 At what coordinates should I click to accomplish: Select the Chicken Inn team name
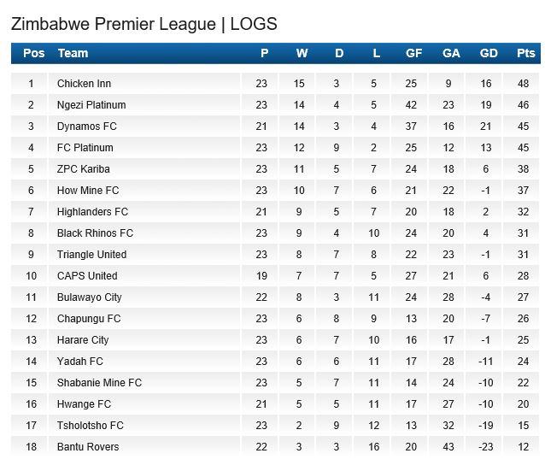coord(84,84)
